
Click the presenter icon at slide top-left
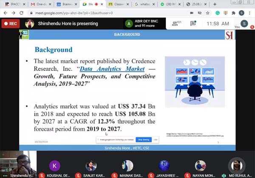(x=24, y=34)
